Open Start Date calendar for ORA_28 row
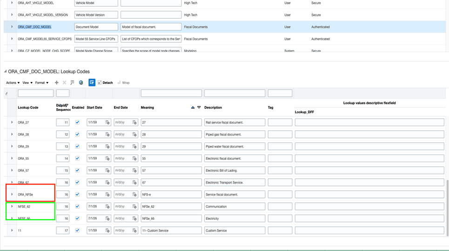This screenshot has width=449, height=251. 107,135
